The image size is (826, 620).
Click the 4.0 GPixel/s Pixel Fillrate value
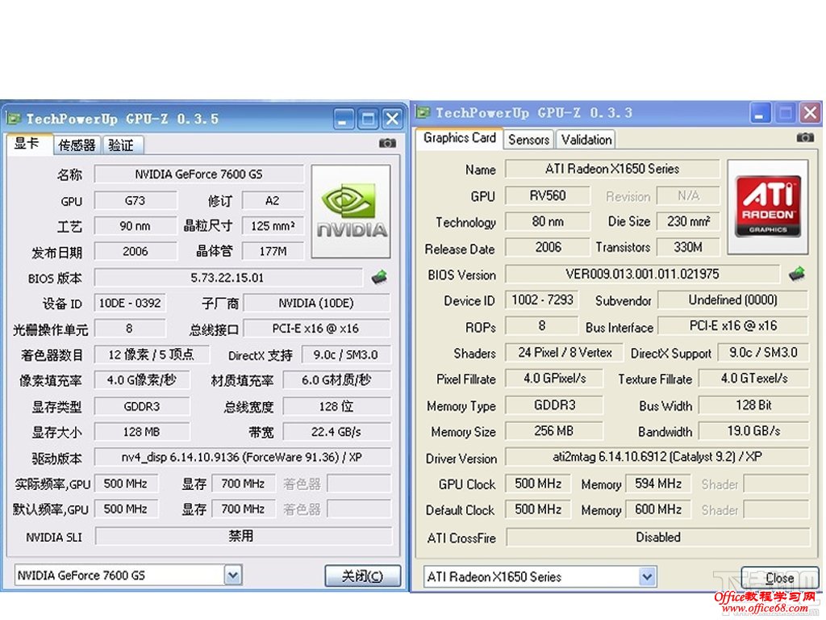coord(553,378)
